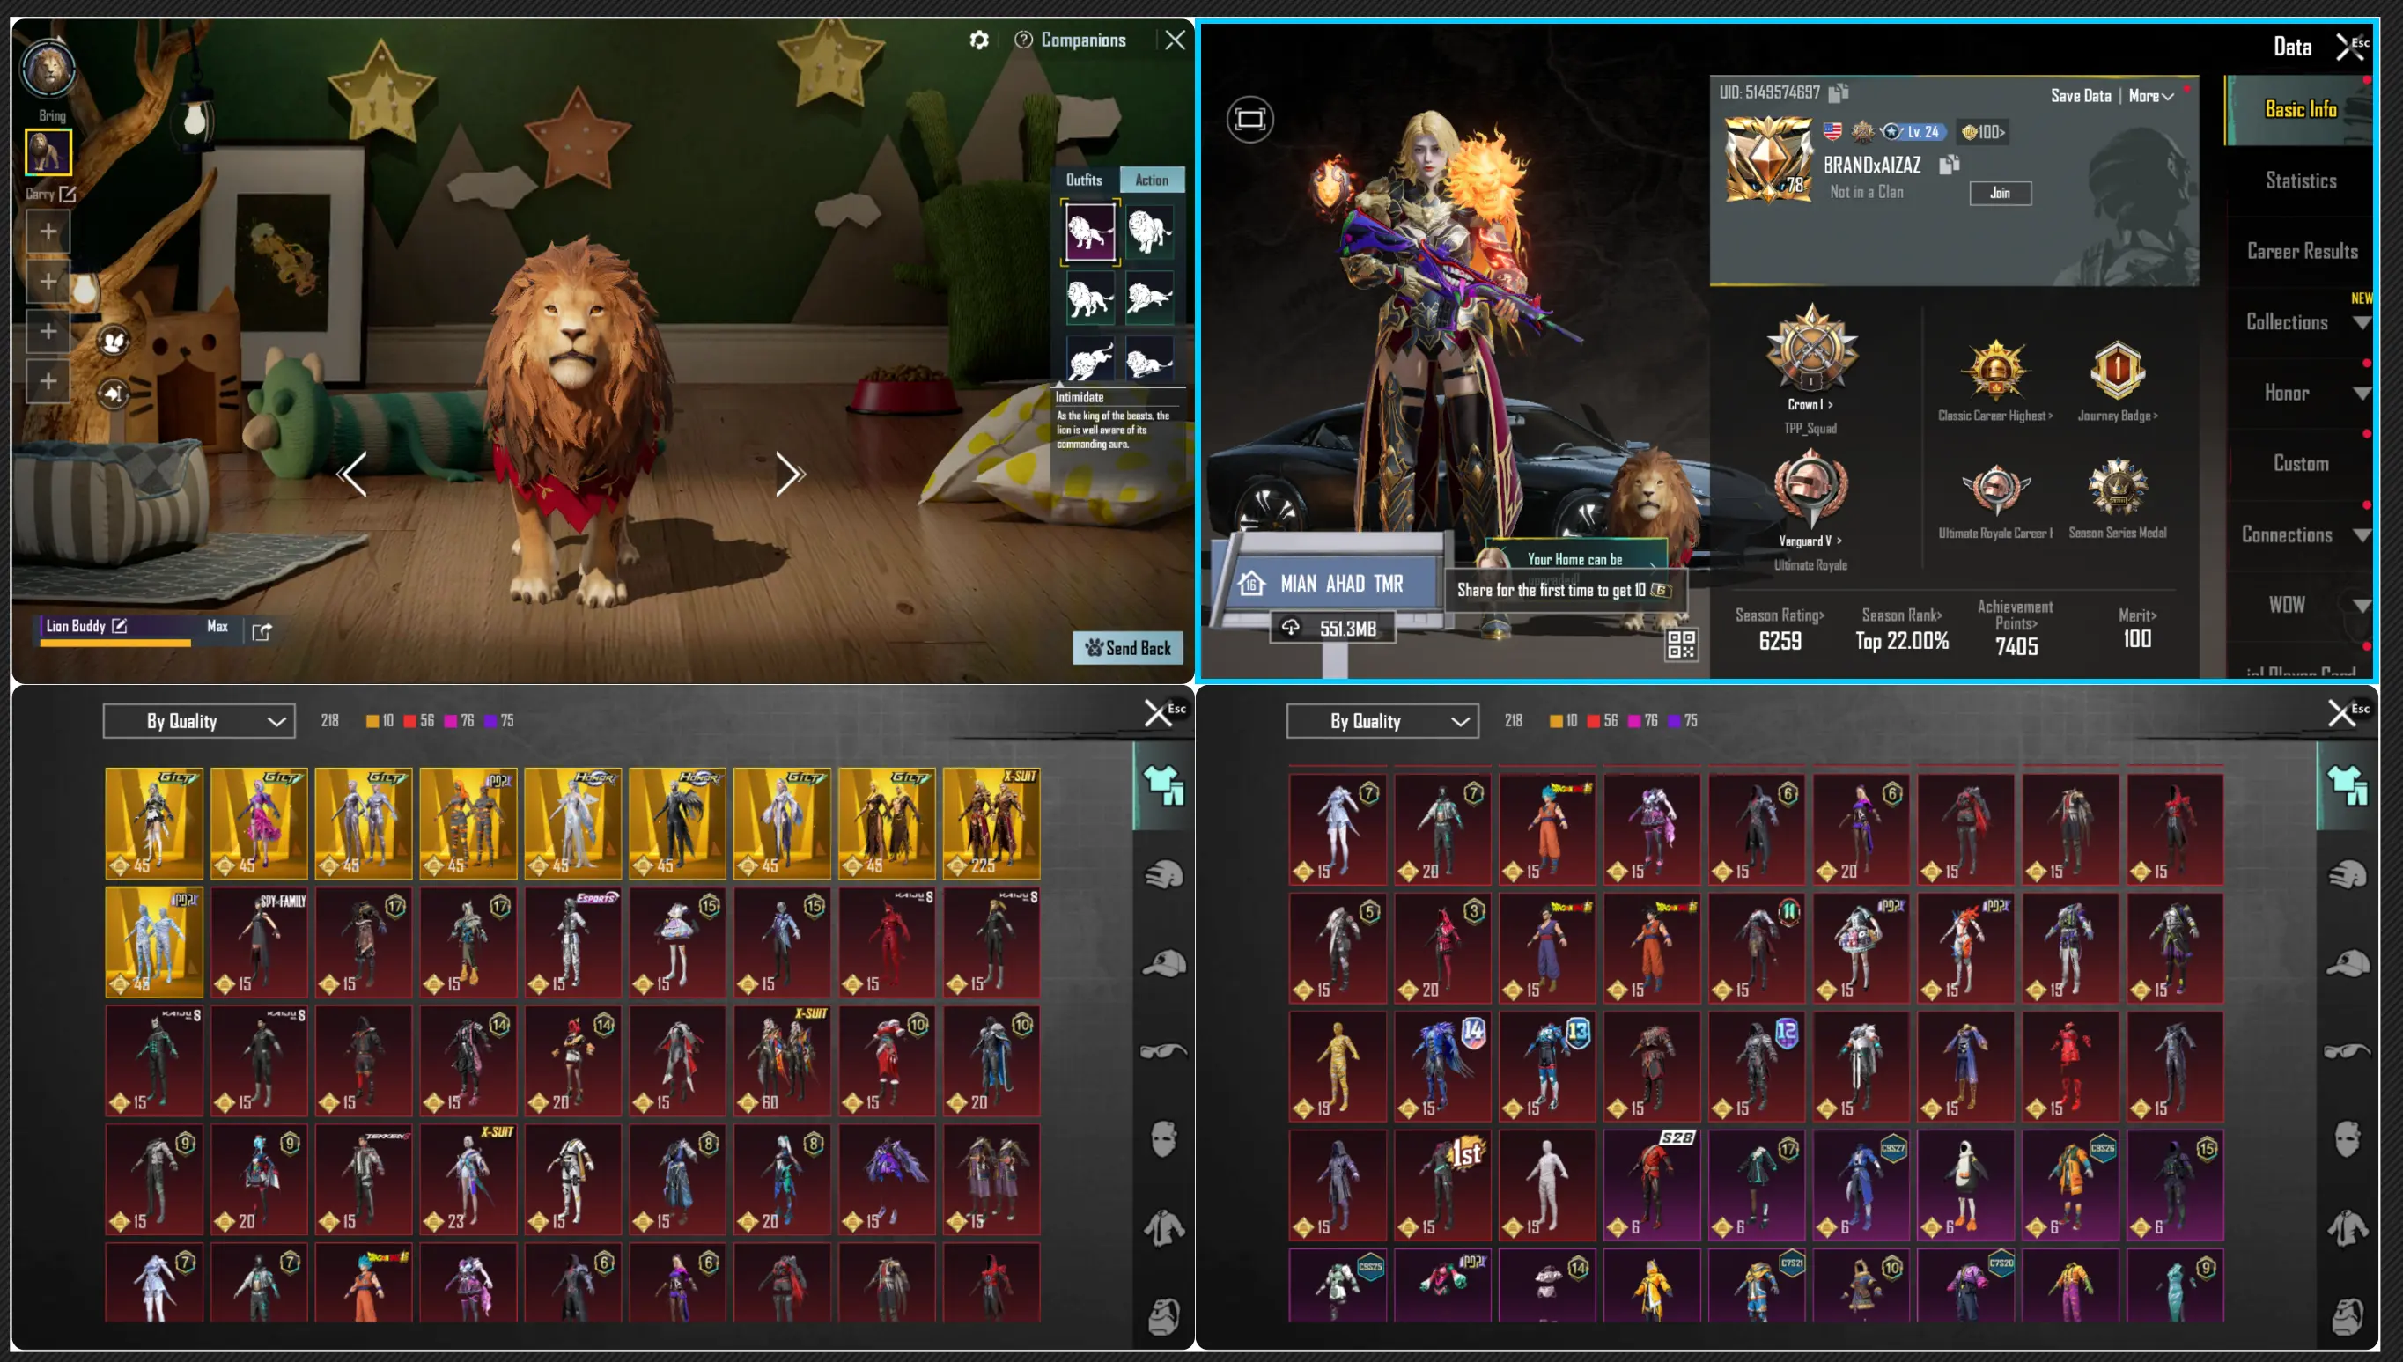Show next companion with right arrow
Image resolution: width=2403 pixels, height=1362 pixels.
tap(789, 475)
